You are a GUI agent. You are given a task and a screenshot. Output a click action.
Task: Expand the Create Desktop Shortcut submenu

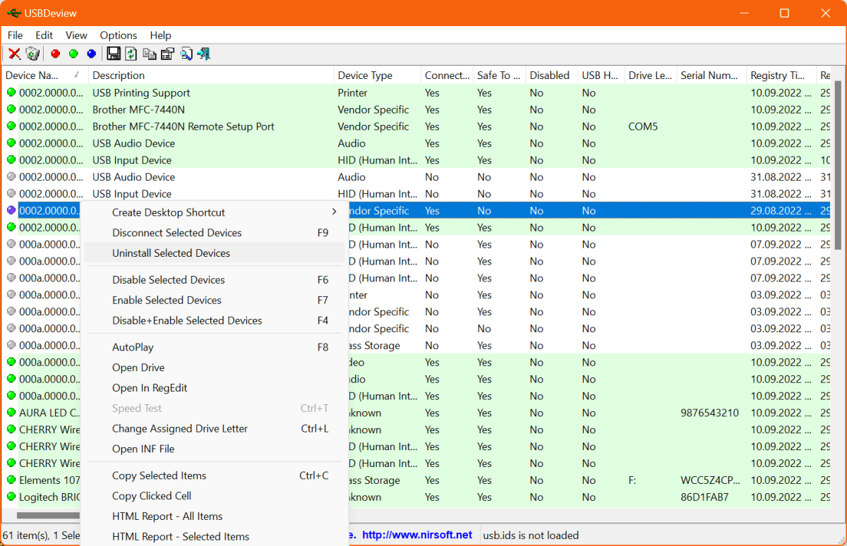(x=215, y=212)
